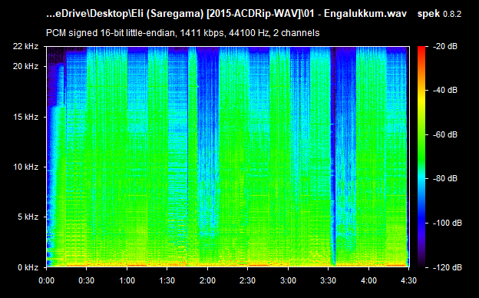Click the Engalukkum.wav file path title
479x298 pixels.
(226, 14)
